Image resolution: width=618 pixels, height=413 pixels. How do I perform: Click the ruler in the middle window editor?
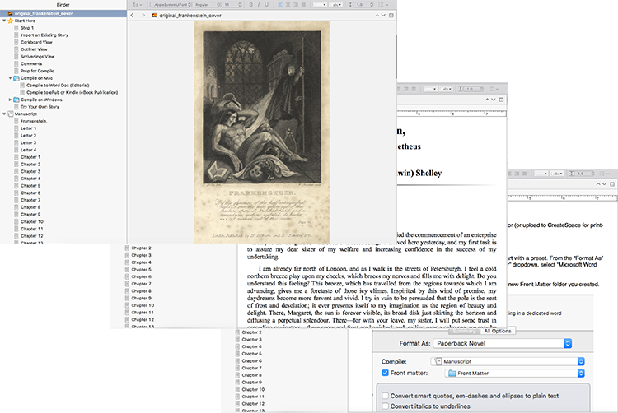(452, 114)
